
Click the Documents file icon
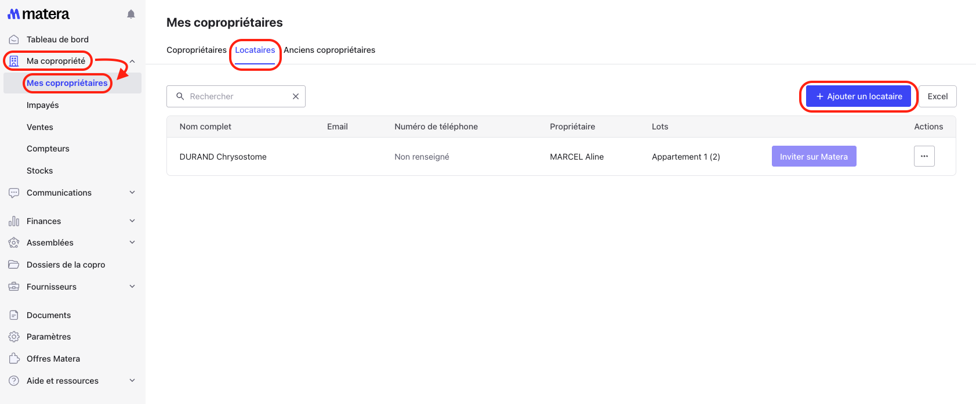(14, 315)
